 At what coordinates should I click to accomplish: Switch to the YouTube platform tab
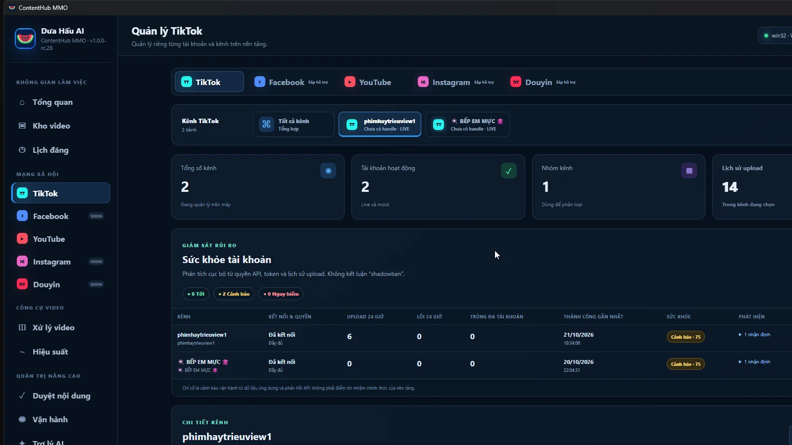click(368, 82)
